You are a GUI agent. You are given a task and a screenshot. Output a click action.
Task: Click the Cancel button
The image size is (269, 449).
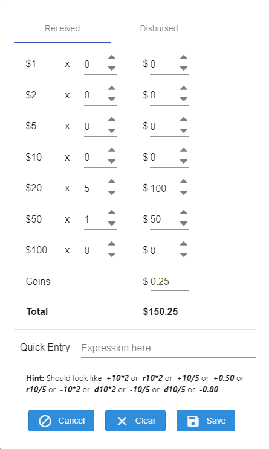tap(61, 421)
